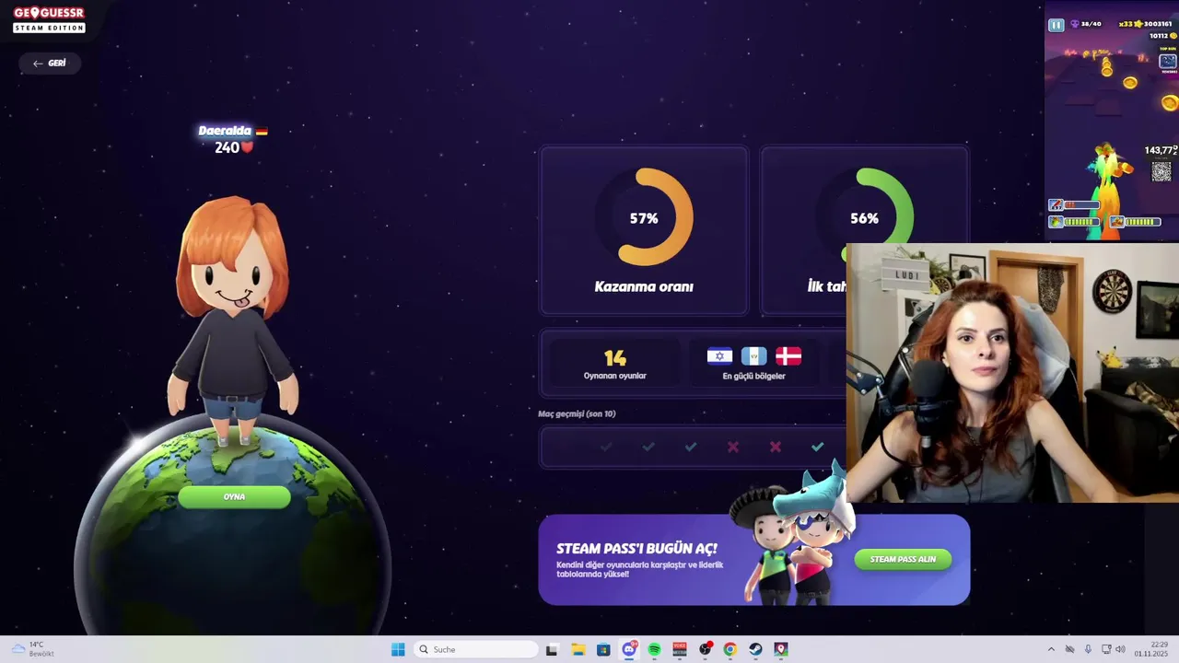Click the Suche taskbar search box
This screenshot has width=1179, height=663.
(x=475, y=649)
